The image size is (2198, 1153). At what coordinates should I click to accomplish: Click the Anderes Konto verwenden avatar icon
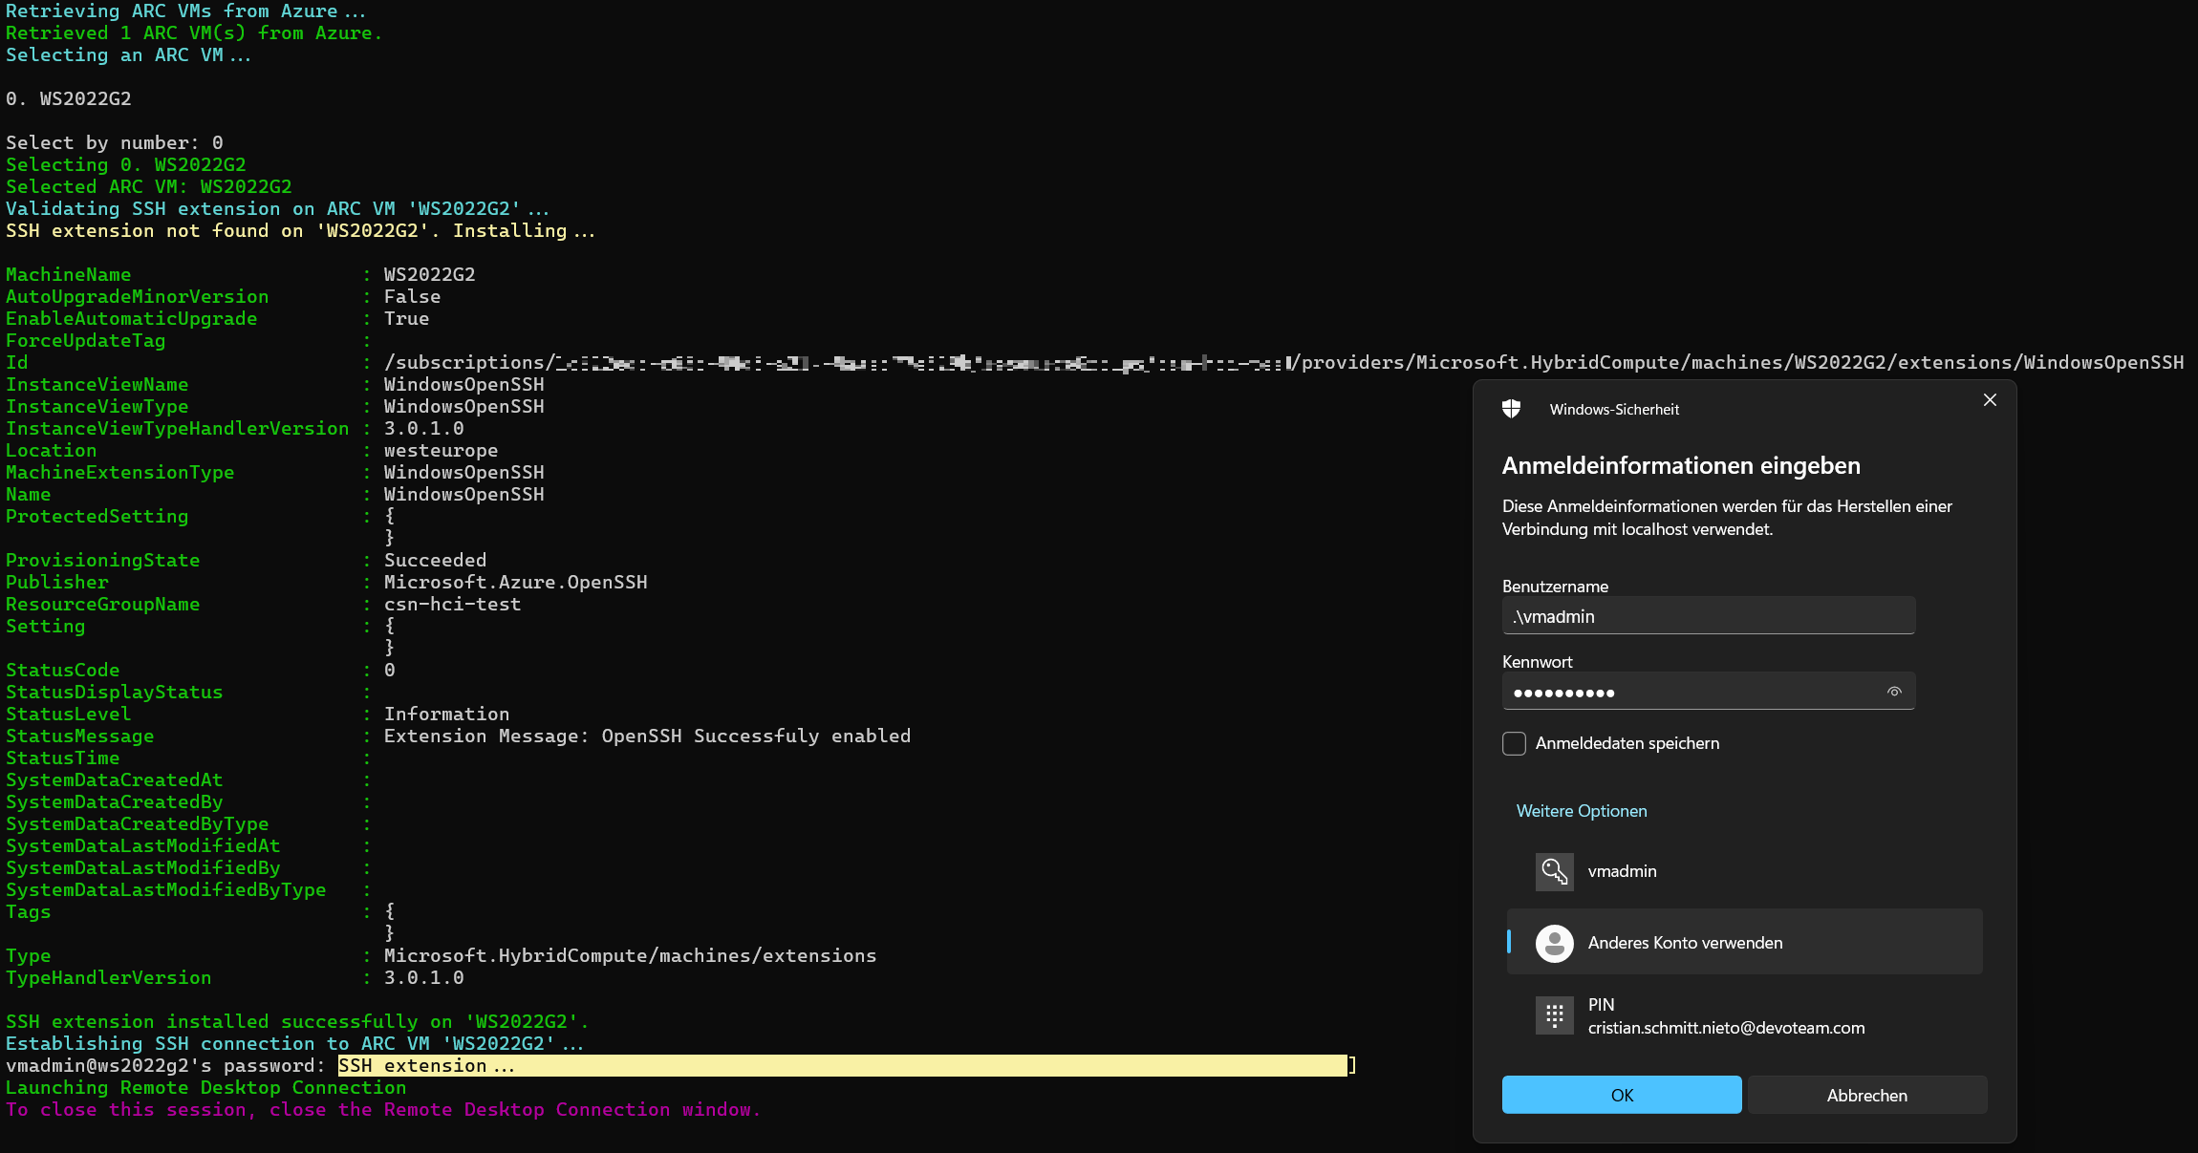(1554, 943)
